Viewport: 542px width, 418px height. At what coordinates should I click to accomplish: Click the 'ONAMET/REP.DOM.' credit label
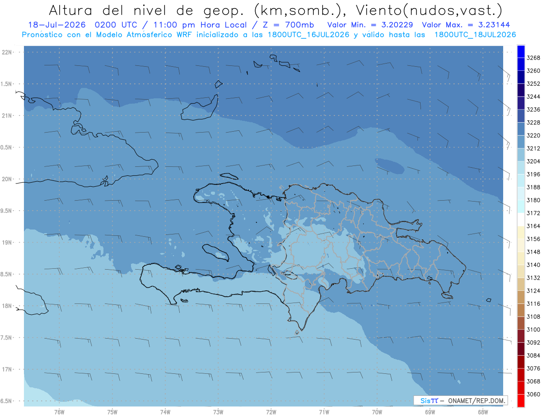click(477, 400)
